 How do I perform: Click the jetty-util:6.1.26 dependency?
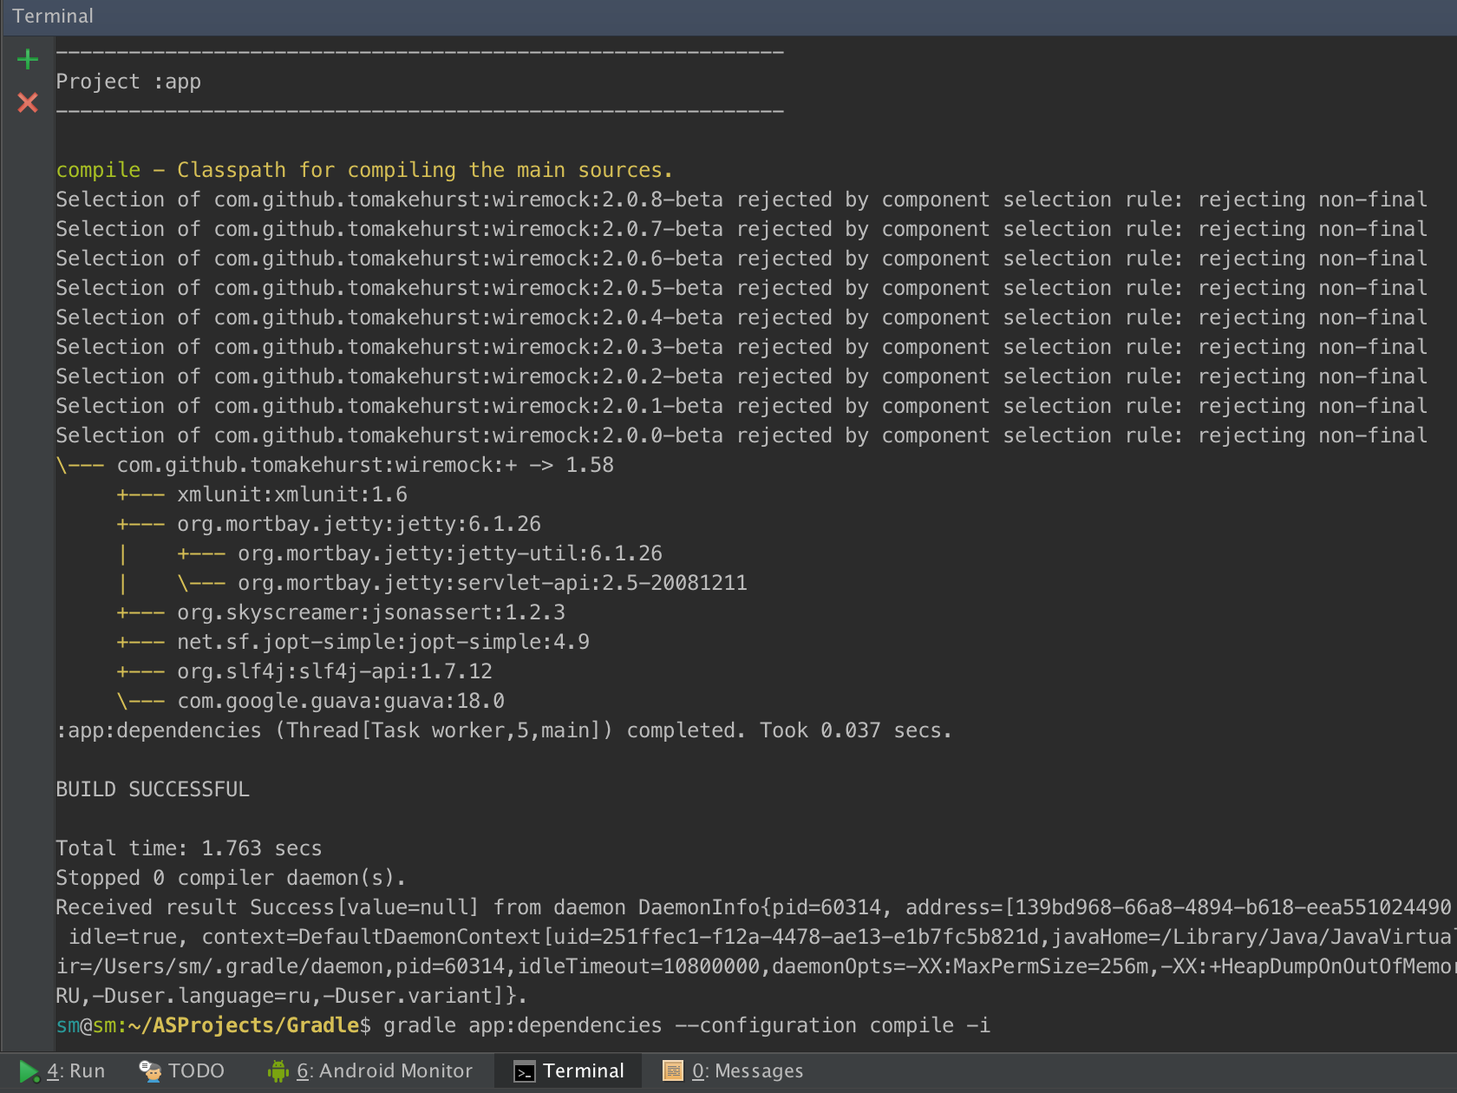coord(420,553)
